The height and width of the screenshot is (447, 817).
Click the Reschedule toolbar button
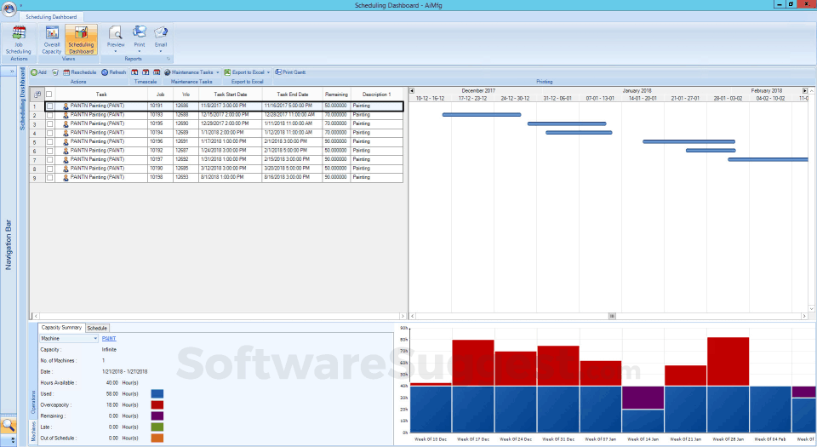coord(78,72)
